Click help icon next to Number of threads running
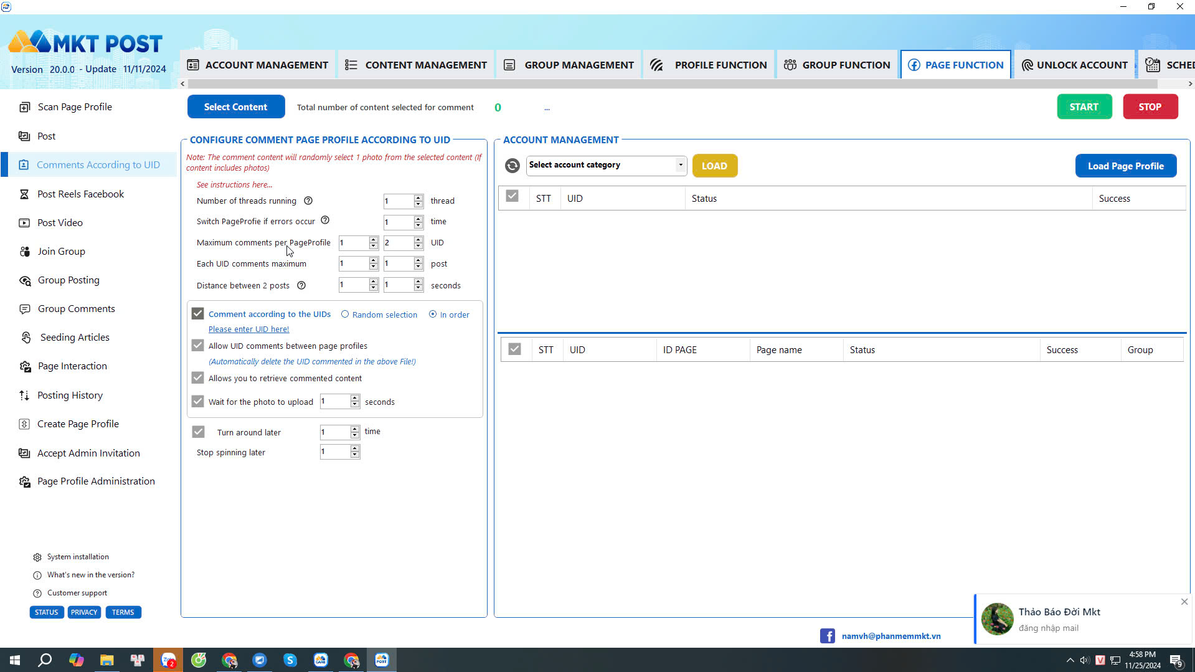The width and height of the screenshot is (1195, 672). pos(308,201)
